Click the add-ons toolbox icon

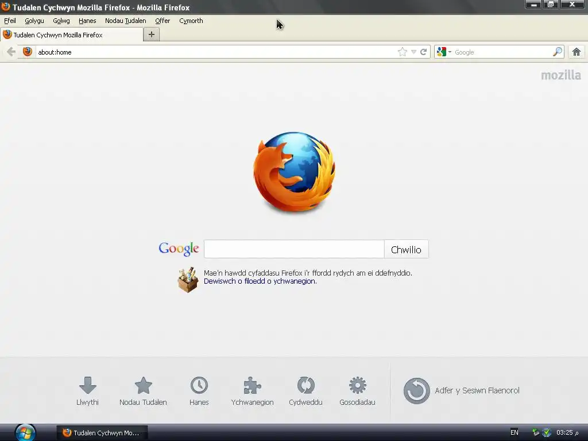pyautogui.click(x=188, y=280)
